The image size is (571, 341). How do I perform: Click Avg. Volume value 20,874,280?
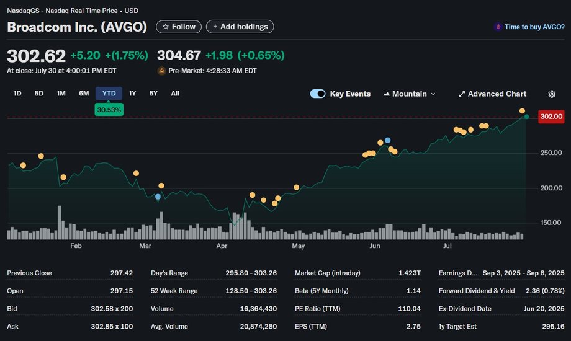pyautogui.click(x=258, y=327)
